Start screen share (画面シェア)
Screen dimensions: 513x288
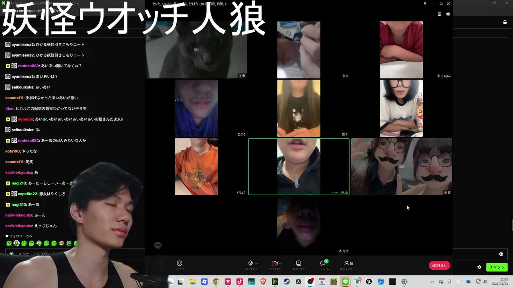[299, 265]
